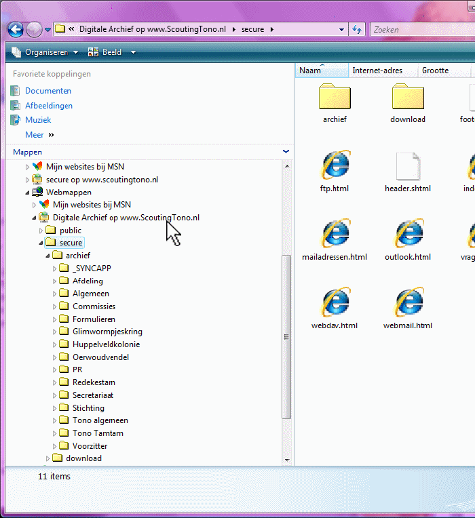Collapse the Mappen folders pane
Image resolution: width=475 pixels, height=518 pixels.
tap(286, 152)
